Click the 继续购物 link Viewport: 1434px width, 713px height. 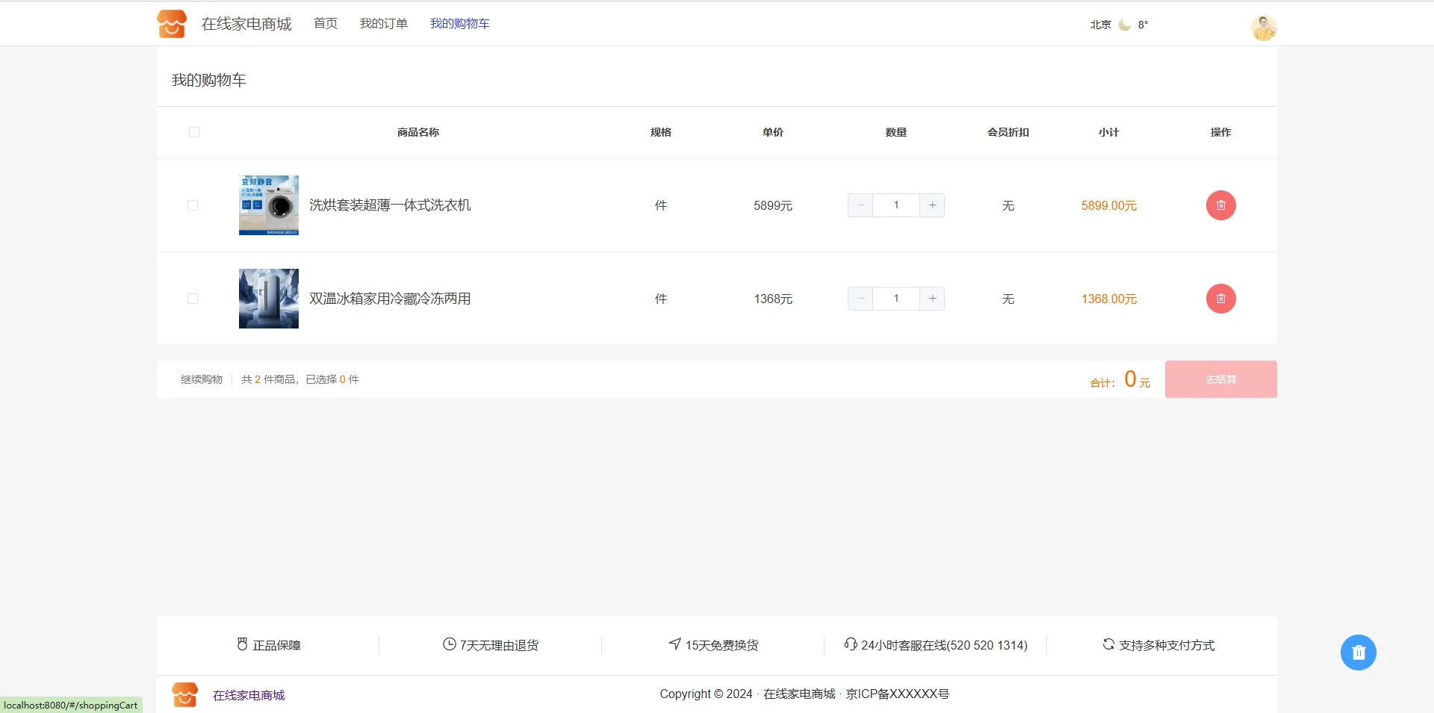coord(202,379)
